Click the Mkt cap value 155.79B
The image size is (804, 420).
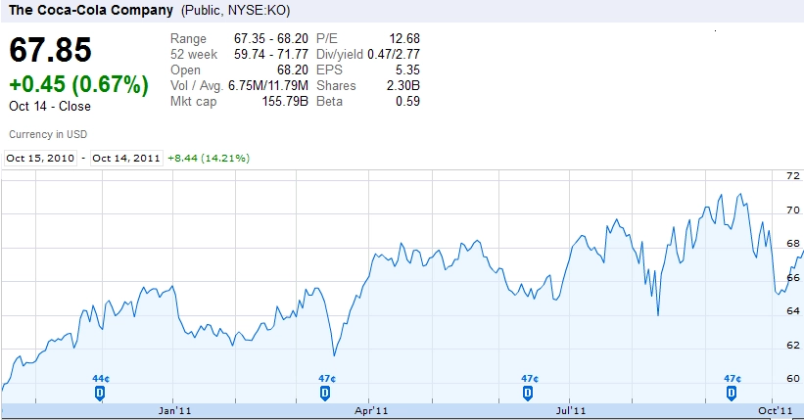(285, 101)
